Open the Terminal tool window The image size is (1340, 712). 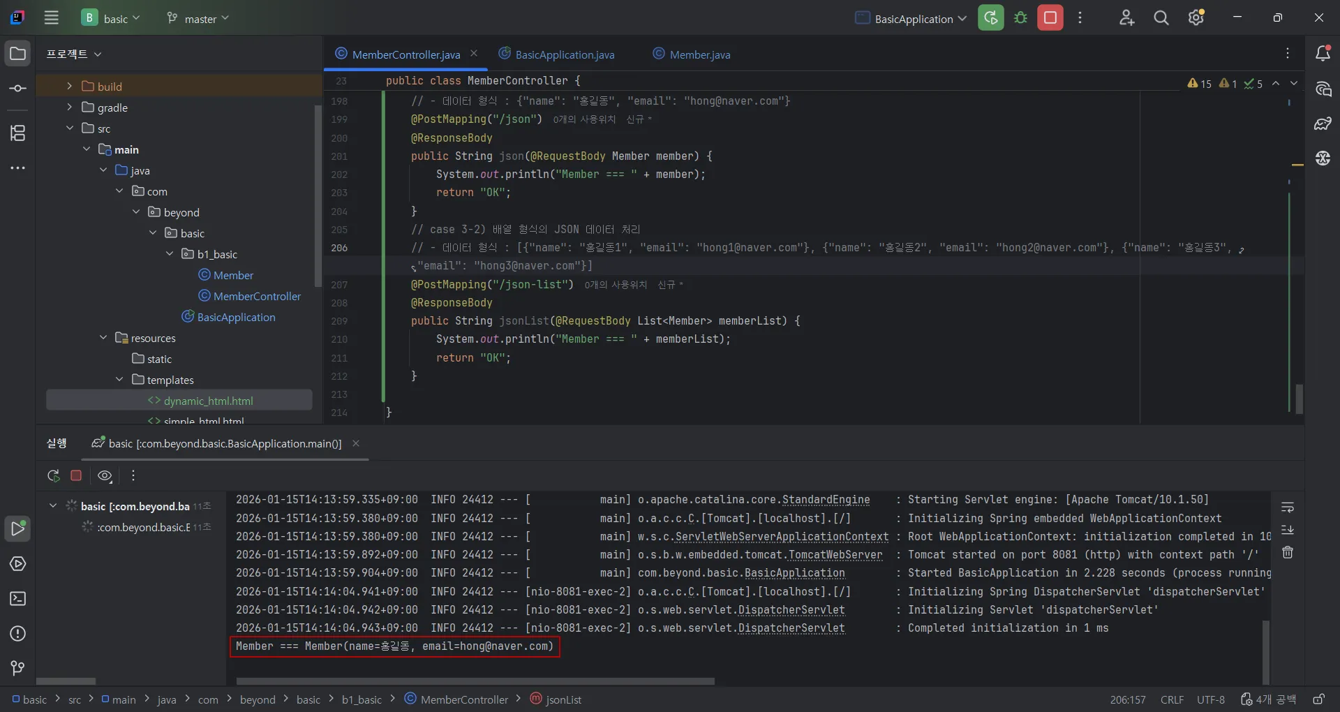18,599
